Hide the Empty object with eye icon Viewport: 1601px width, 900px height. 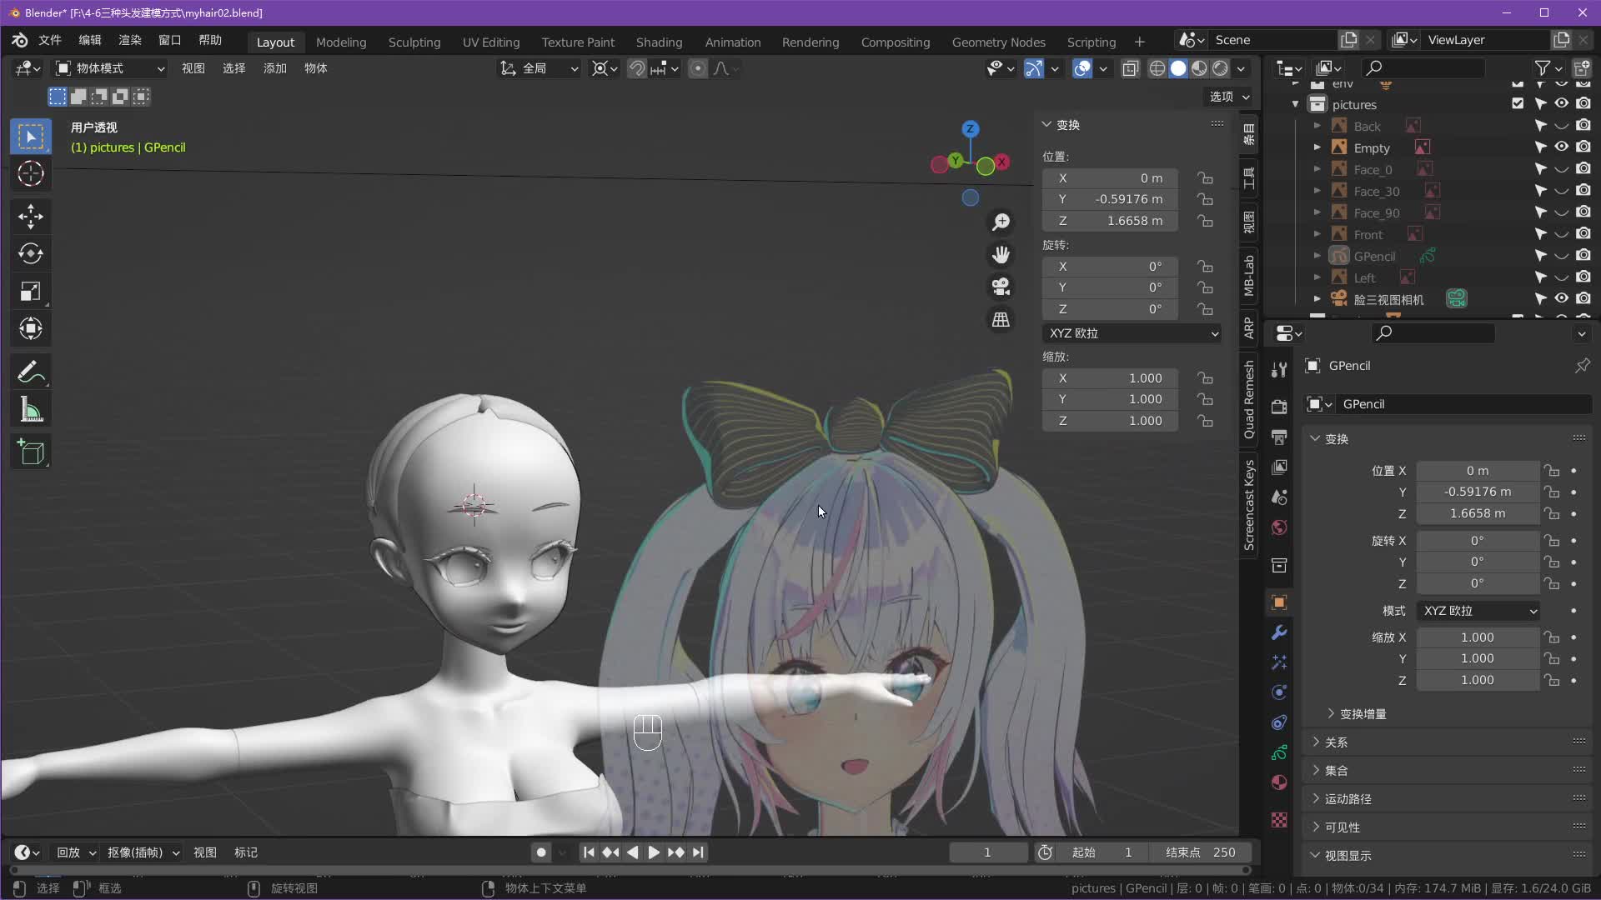[1561, 147]
